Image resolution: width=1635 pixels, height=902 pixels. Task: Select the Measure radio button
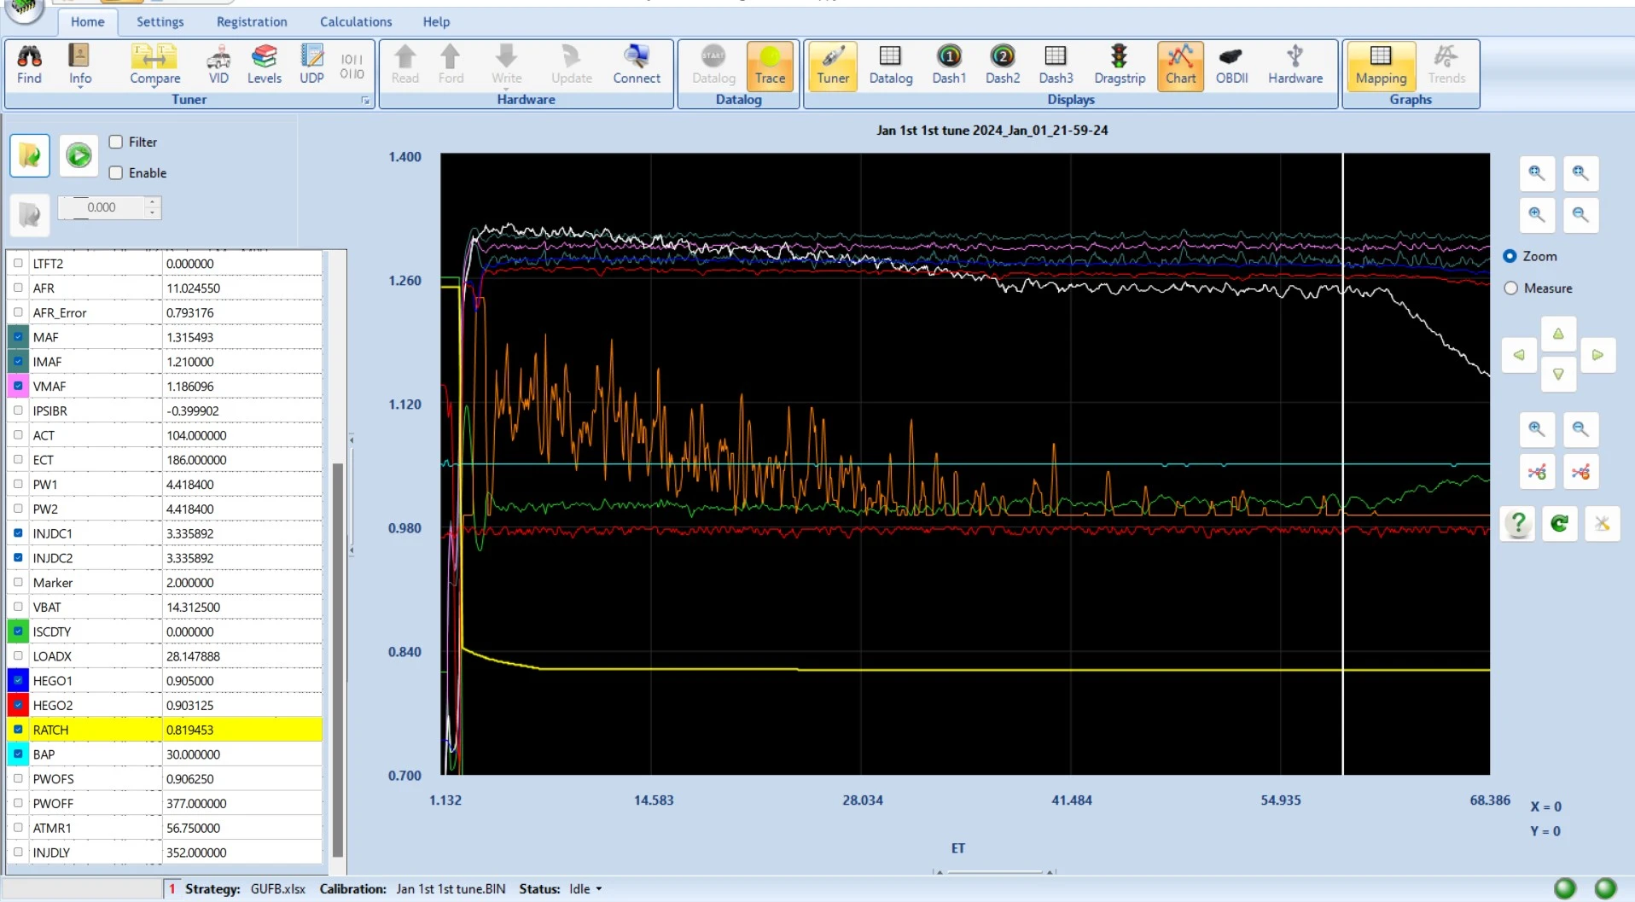click(1510, 288)
